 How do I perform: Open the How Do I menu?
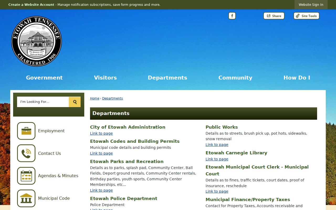(x=297, y=78)
